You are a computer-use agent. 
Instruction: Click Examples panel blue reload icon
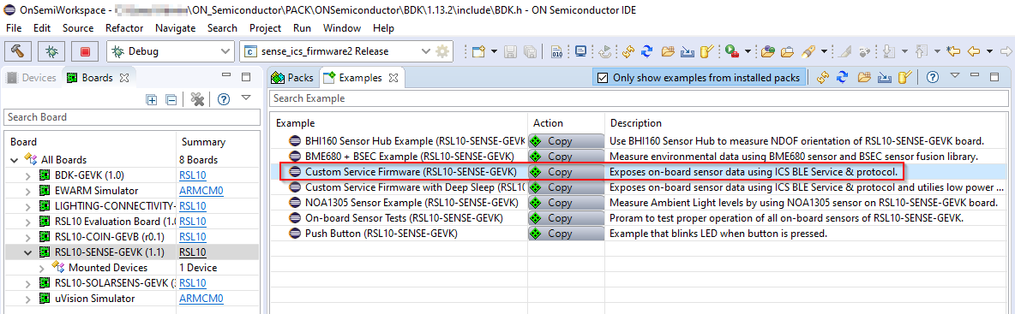point(842,78)
